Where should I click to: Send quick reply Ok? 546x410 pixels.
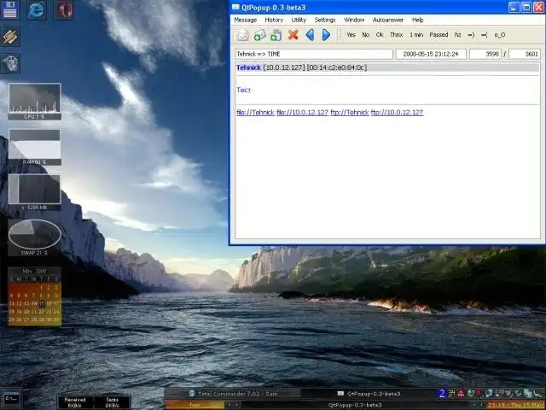point(380,34)
